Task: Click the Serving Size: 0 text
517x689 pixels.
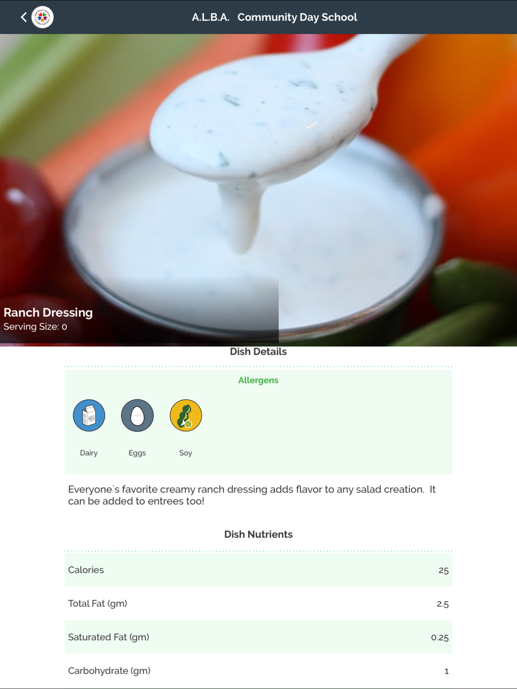Action: click(35, 326)
